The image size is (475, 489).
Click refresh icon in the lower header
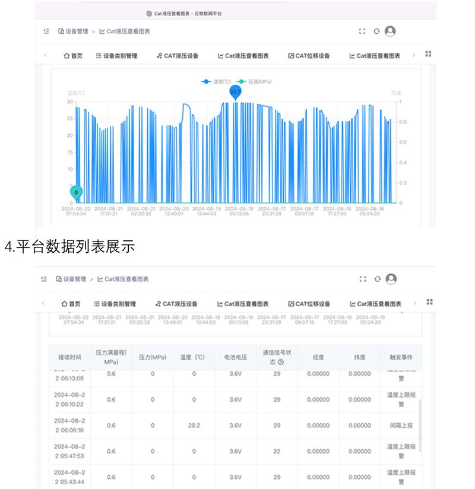[x=377, y=279]
